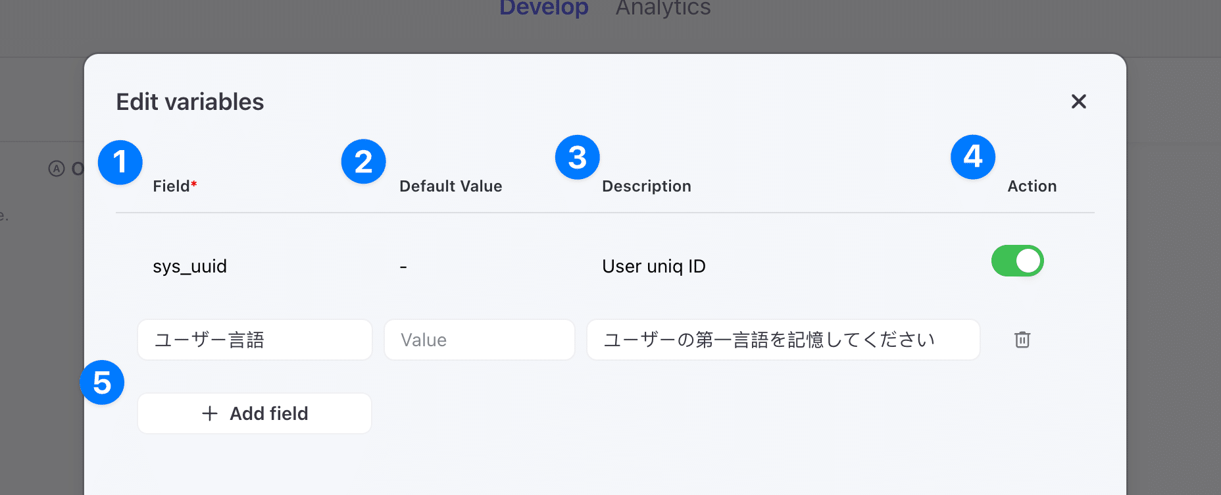1221x495 pixels.
Task: Switch to the Develop tab
Action: point(543,8)
